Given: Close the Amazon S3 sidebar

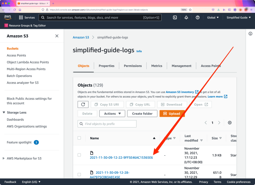Looking at the screenshot, I should 57,36.
